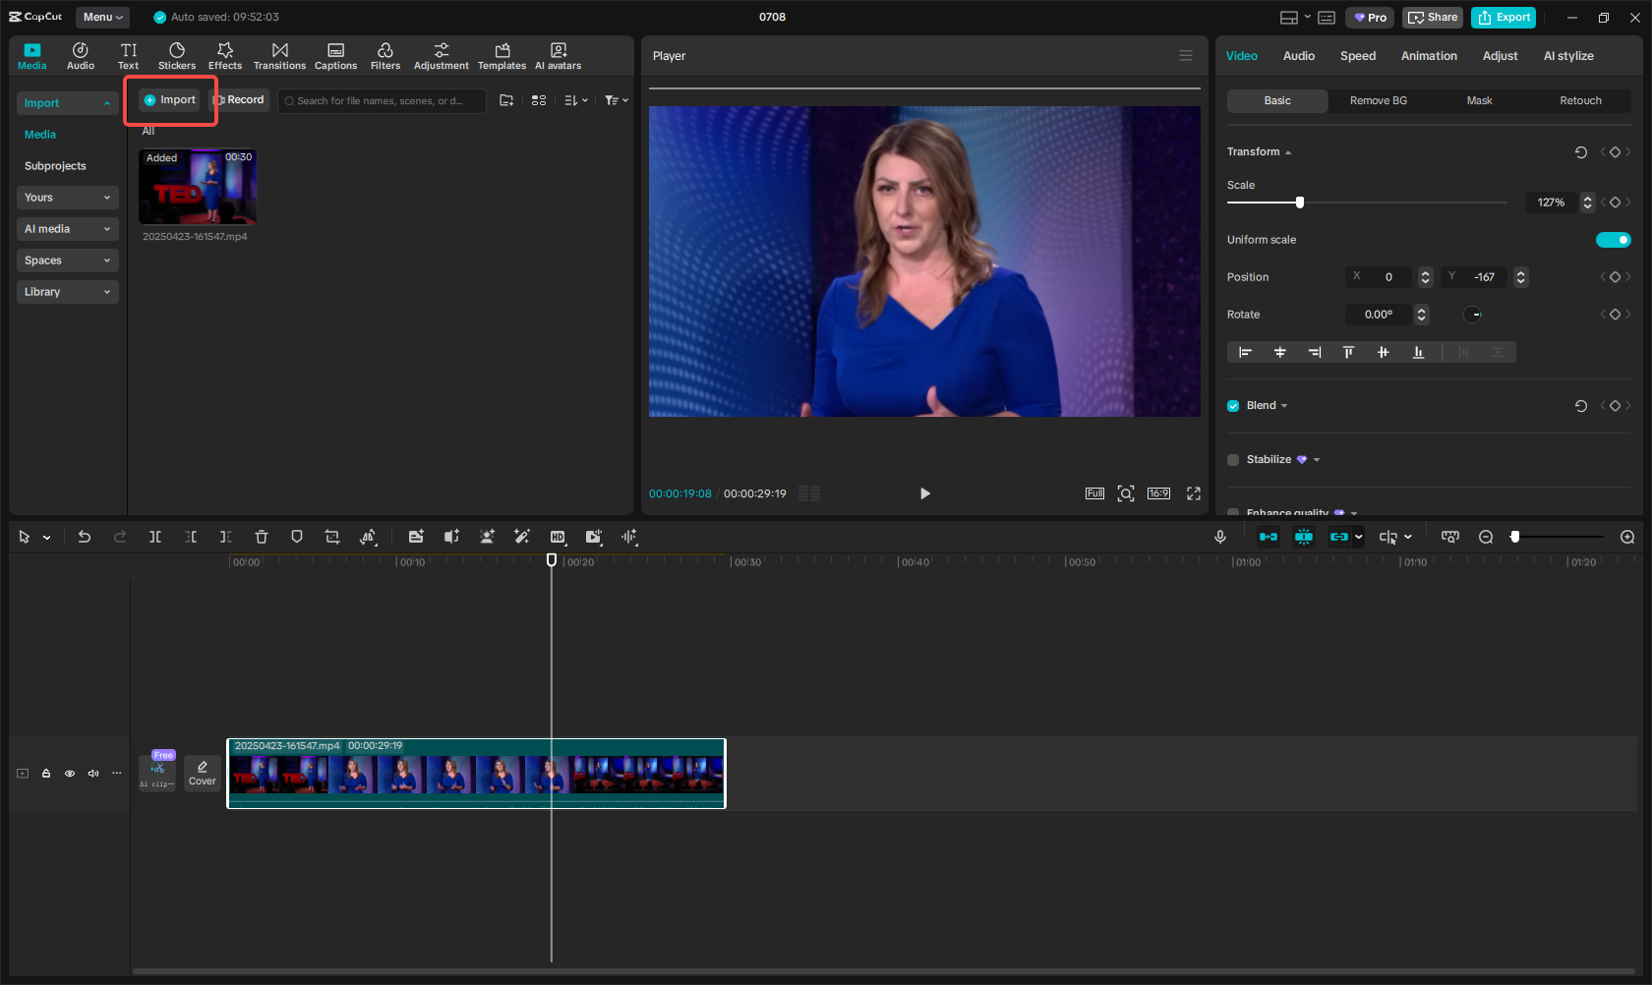Expand the AI media dropdown
The image size is (1652, 985).
(67, 229)
